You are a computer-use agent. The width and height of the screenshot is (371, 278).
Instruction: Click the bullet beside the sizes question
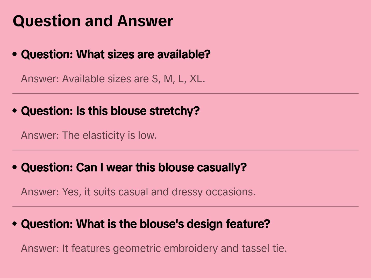tap(15, 54)
